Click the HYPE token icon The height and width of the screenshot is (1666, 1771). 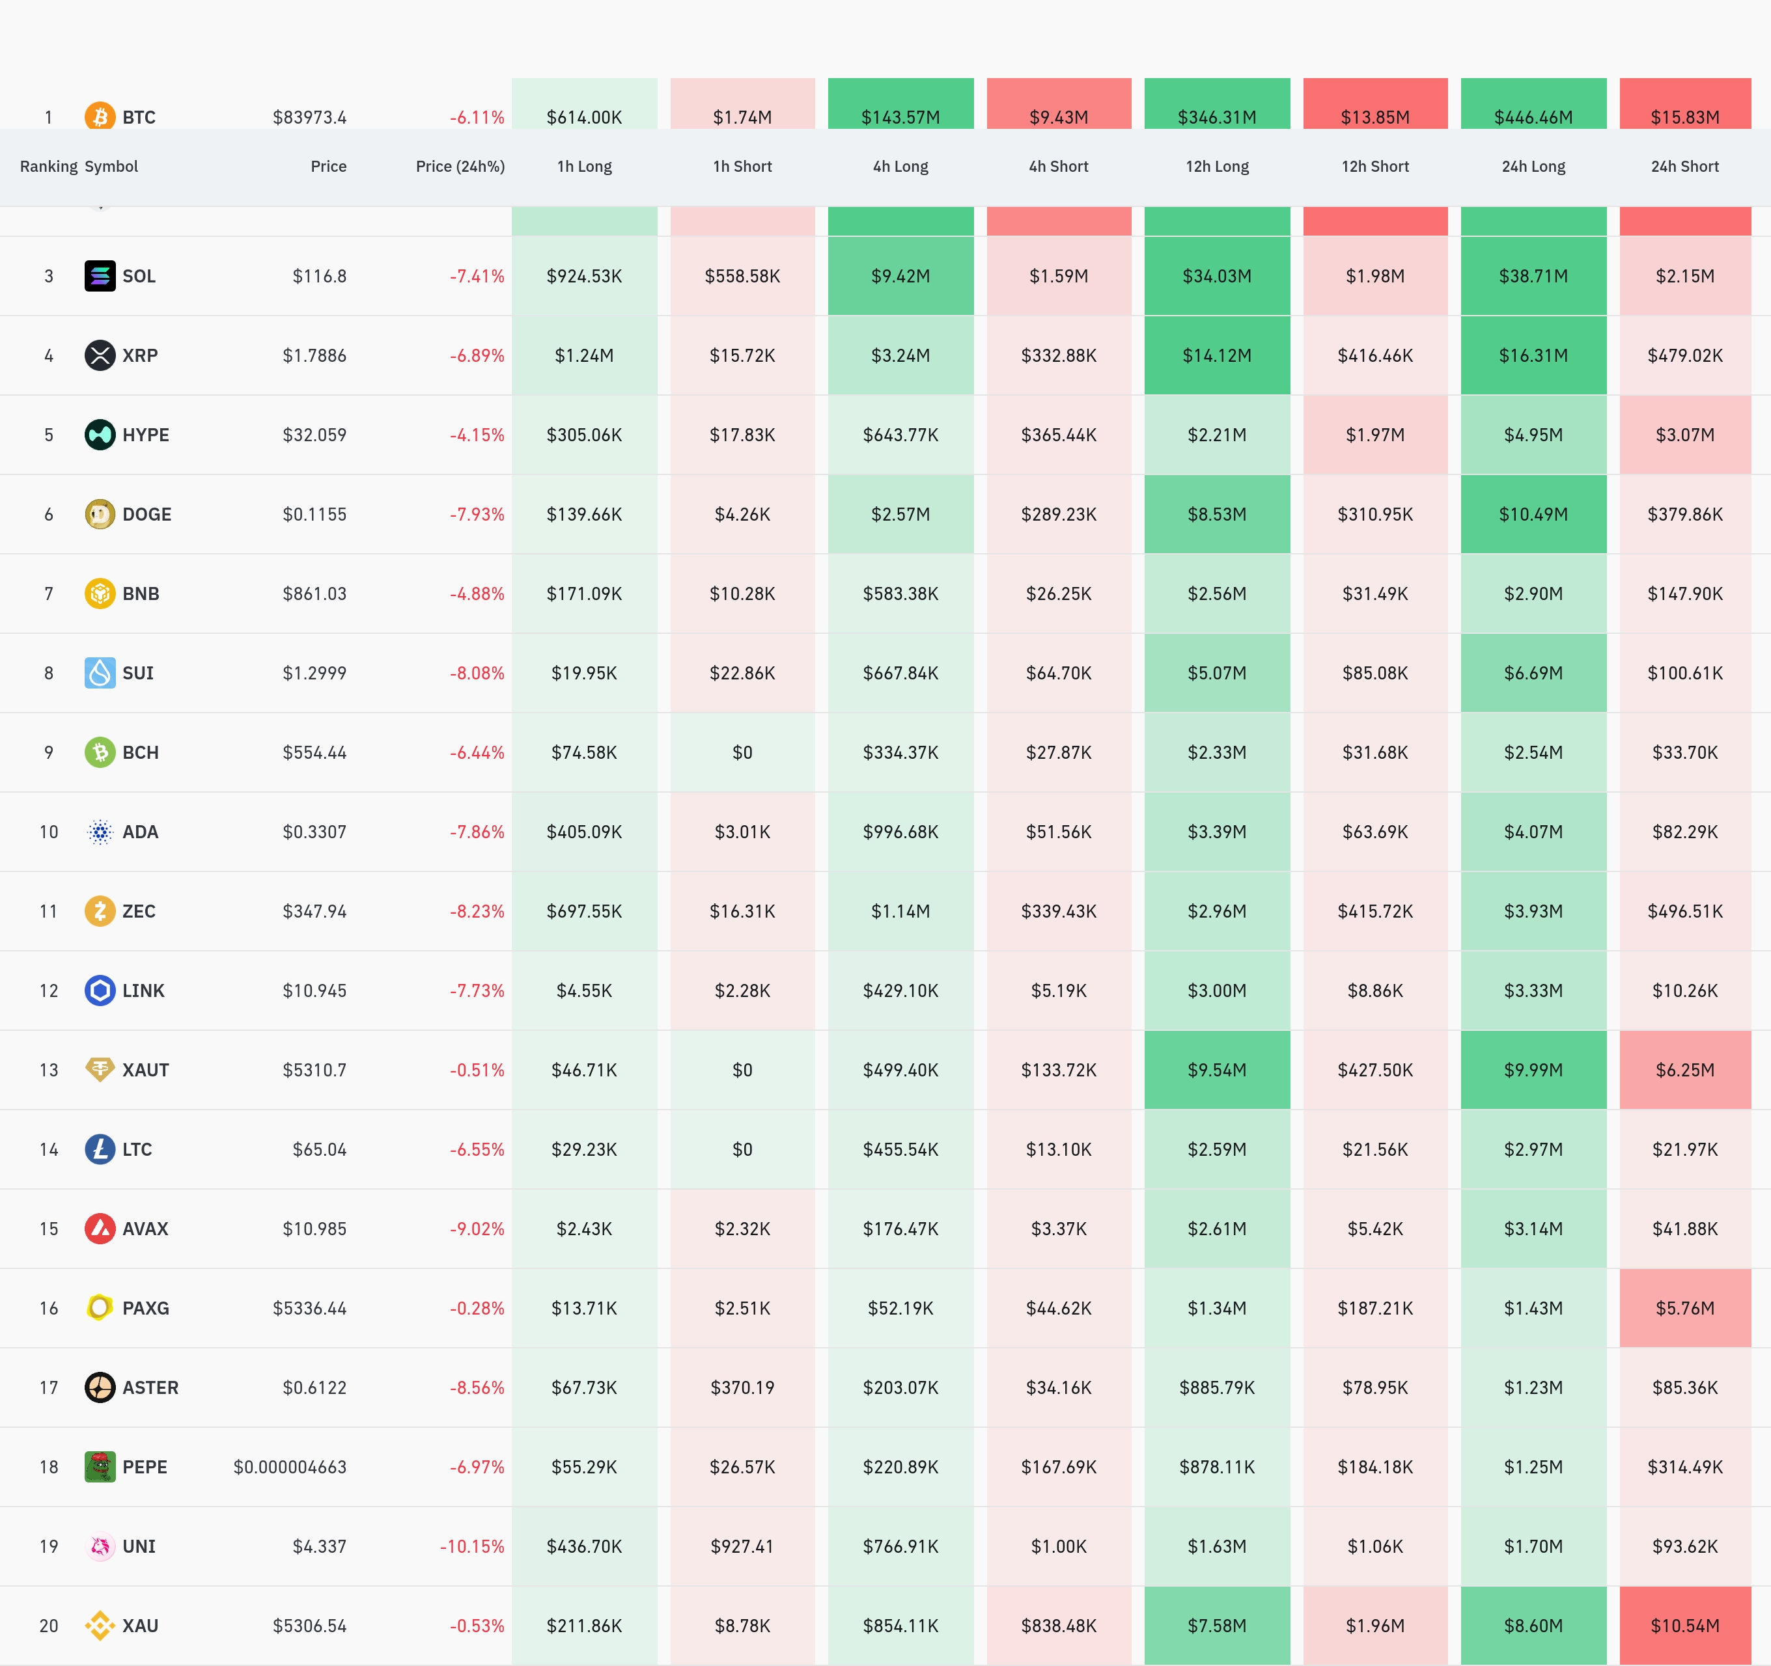click(100, 435)
